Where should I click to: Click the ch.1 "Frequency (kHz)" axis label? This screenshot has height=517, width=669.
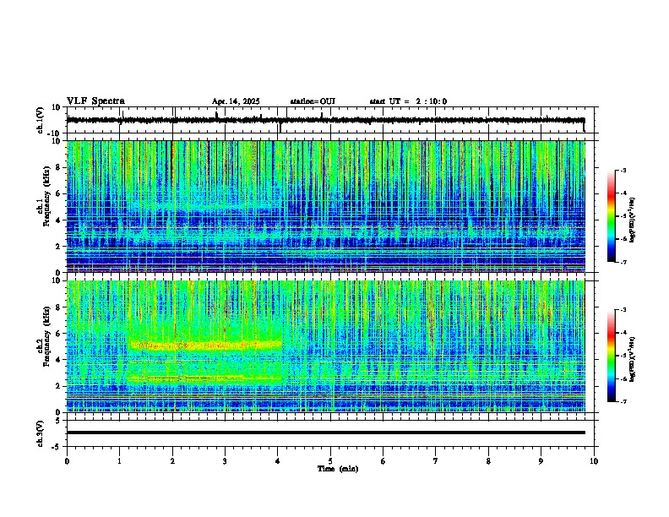[46, 196]
